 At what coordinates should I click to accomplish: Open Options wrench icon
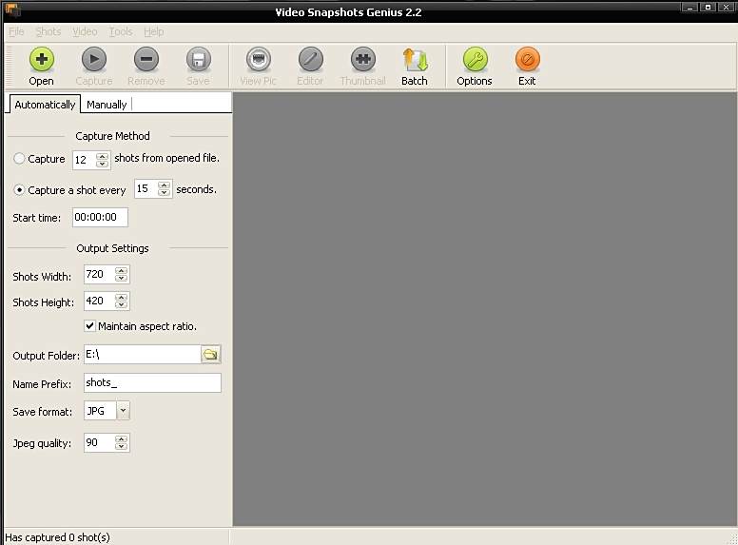click(475, 59)
